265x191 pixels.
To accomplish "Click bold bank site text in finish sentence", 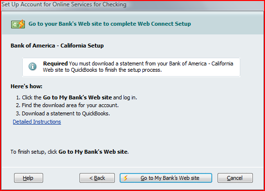I will pos(93,152).
